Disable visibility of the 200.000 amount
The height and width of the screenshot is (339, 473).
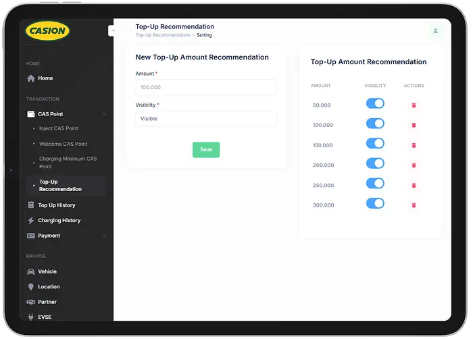point(375,163)
